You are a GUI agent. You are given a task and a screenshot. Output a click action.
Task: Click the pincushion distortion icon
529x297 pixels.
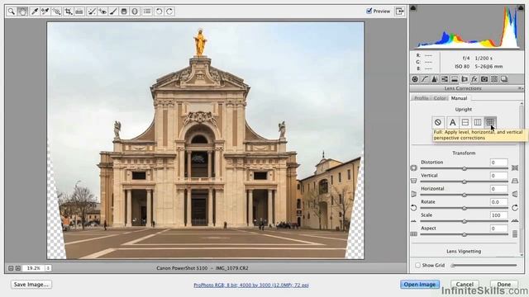(x=515, y=167)
